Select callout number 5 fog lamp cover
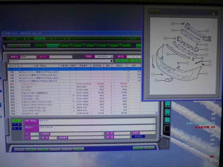This screenshot has height=167, width=223. (156, 80)
